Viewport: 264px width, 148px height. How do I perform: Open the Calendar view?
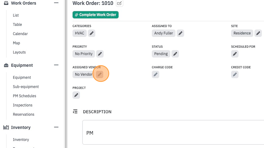20,34
